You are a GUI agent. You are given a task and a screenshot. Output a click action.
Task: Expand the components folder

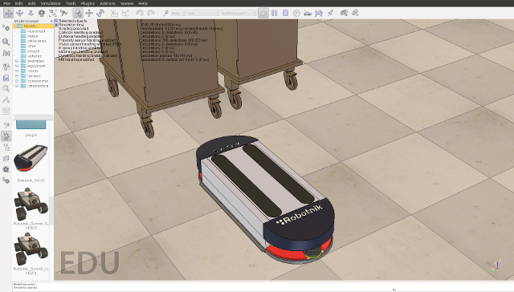(17, 81)
